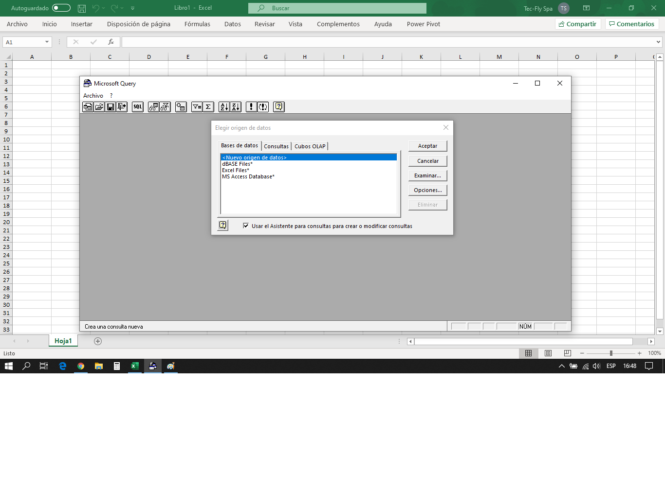Open Power Pivot ribbon tab
This screenshot has width=665, height=490.
[424, 24]
